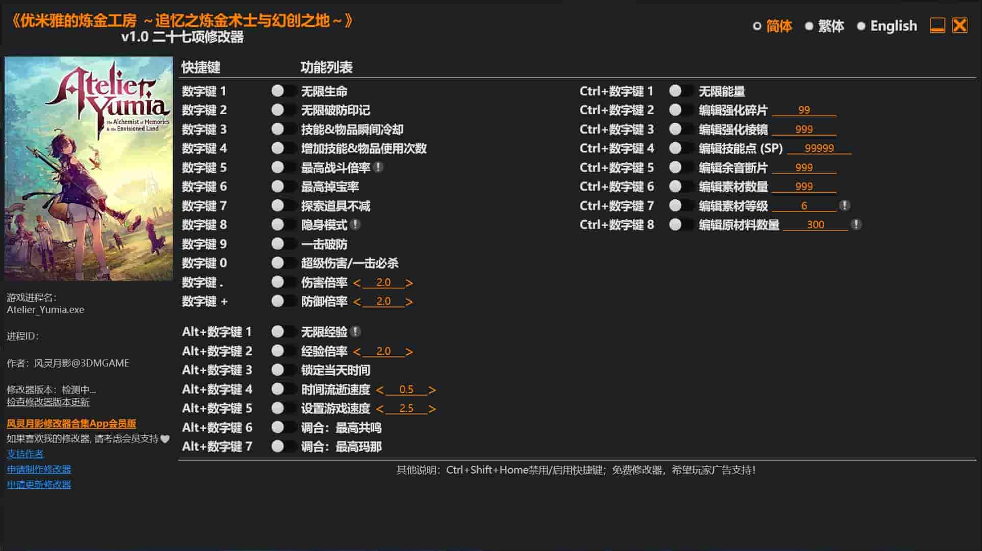Turn on 无限能量 toggle
This screenshot has width=982, height=551.
pos(681,91)
